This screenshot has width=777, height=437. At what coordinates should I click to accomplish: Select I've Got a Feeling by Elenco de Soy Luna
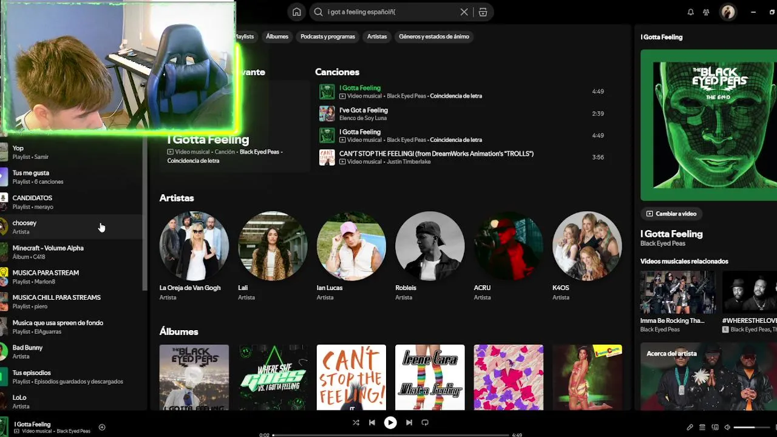click(461, 113)
